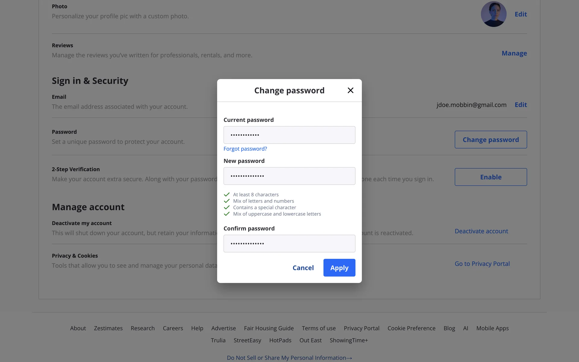Open Terms of use in footer
The width and height of the screenshot is (579, 362).
319,328
